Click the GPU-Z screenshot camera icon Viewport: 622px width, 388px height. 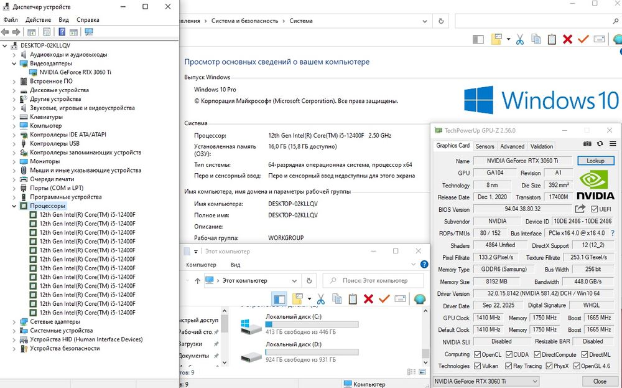pos(587,144)
